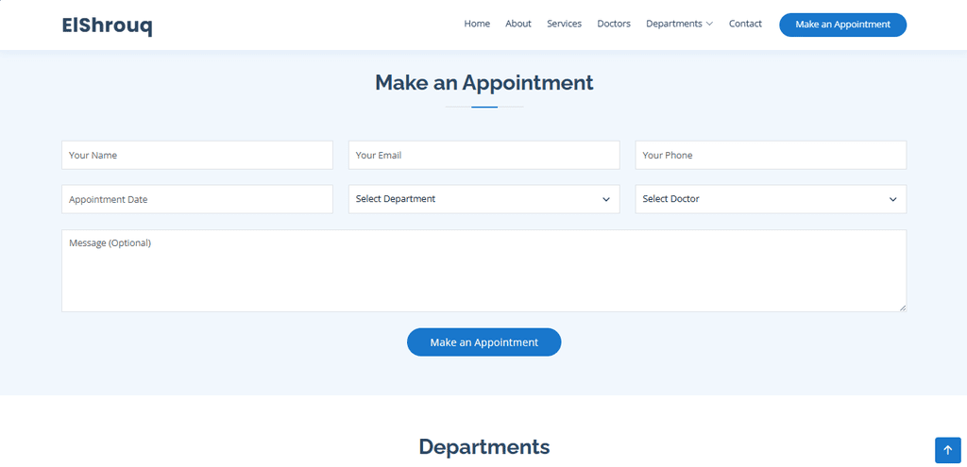Open the Select Department dropdown
Image resolution: width=967 pixels, height=467 pixels.
click(x=484, y=199)
